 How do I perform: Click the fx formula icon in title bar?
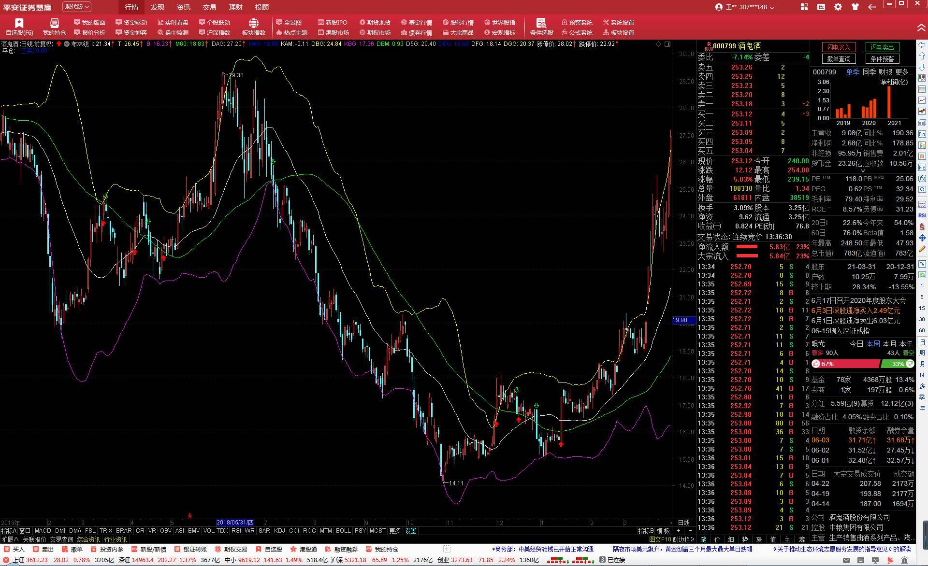click(821, 7)
